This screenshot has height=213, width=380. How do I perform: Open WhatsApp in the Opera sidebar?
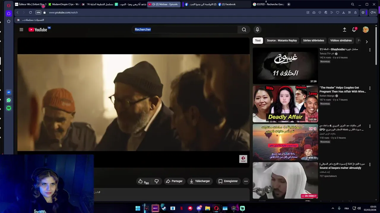[x=9, y=100]
